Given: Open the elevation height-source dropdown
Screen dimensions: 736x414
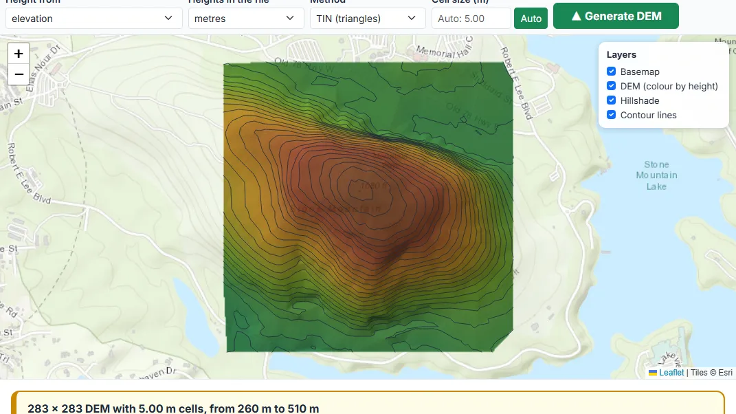Looking at the screenshot, I should (94, 19).
